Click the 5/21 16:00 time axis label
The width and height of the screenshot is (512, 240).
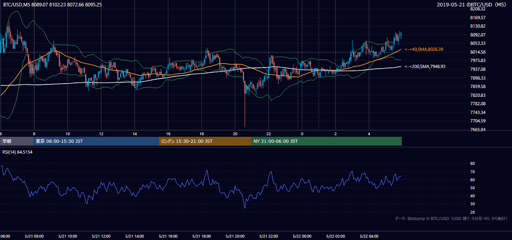point(168,236)
